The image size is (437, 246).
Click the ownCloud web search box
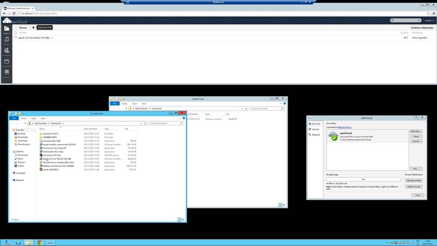406,20
